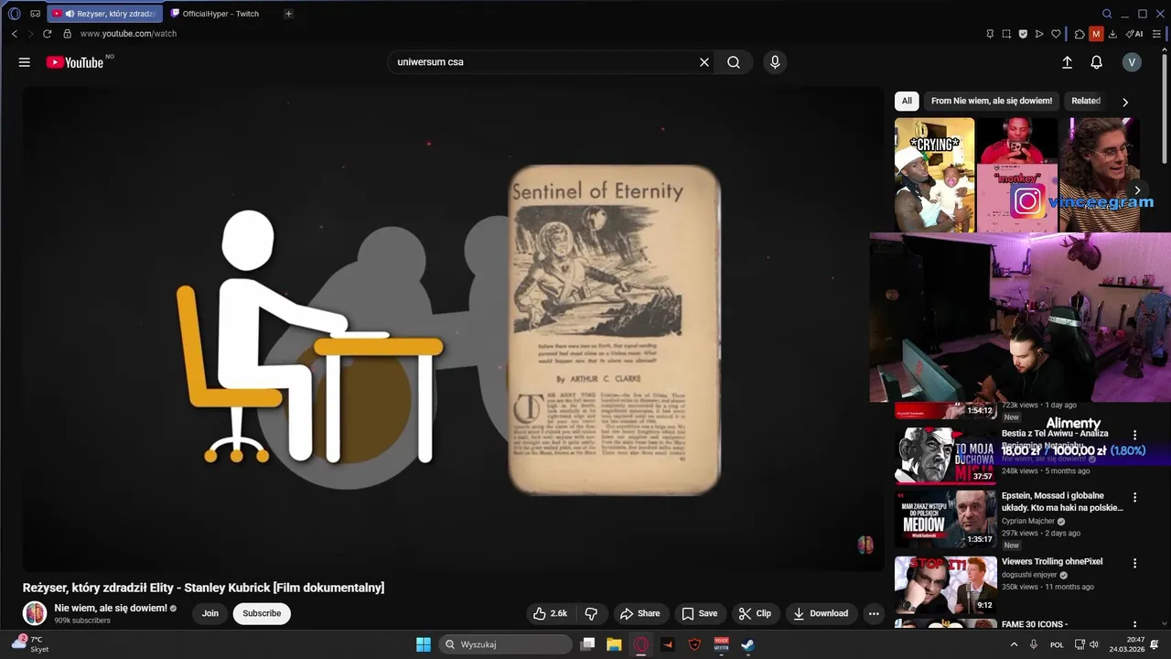Open the red M extension icon
The width and height of the screenshot is (1171, 659).
[x=1096, y=34]
